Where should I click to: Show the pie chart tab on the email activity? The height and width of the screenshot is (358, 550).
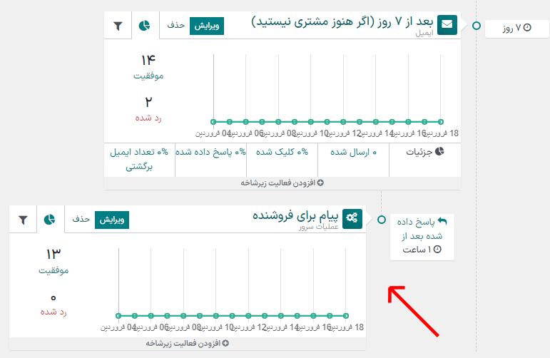145,26
